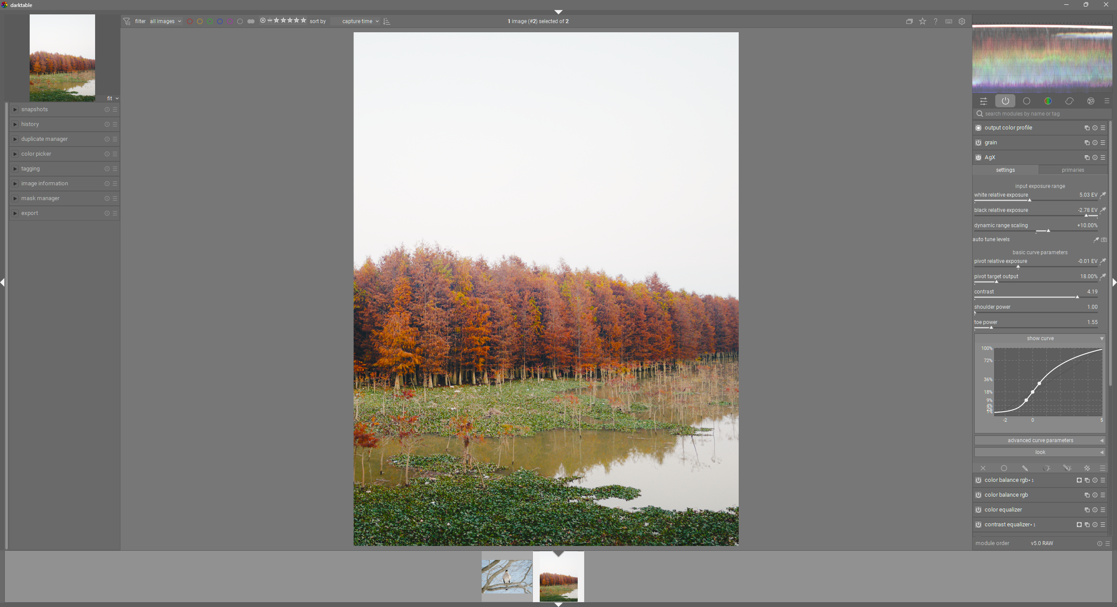Screen dimensions: 1117x607
Task: Click the reset icon for color equalizer
Action: pos(1095,510)
